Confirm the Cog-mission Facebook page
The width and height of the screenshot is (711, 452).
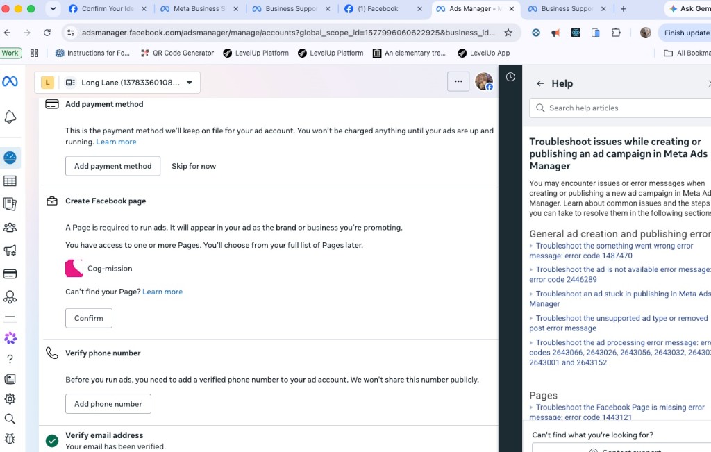[x=89, y=318]
